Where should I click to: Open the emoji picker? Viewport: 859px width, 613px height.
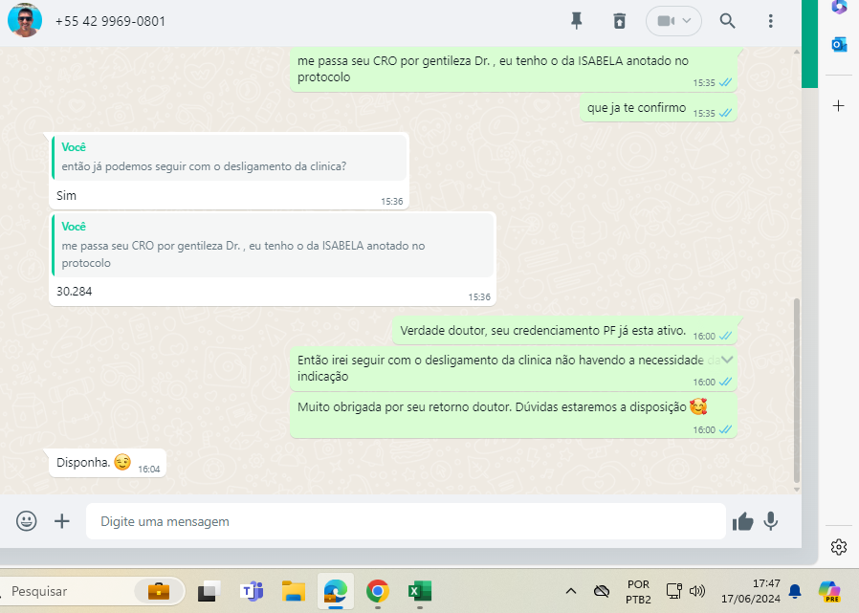27,521
